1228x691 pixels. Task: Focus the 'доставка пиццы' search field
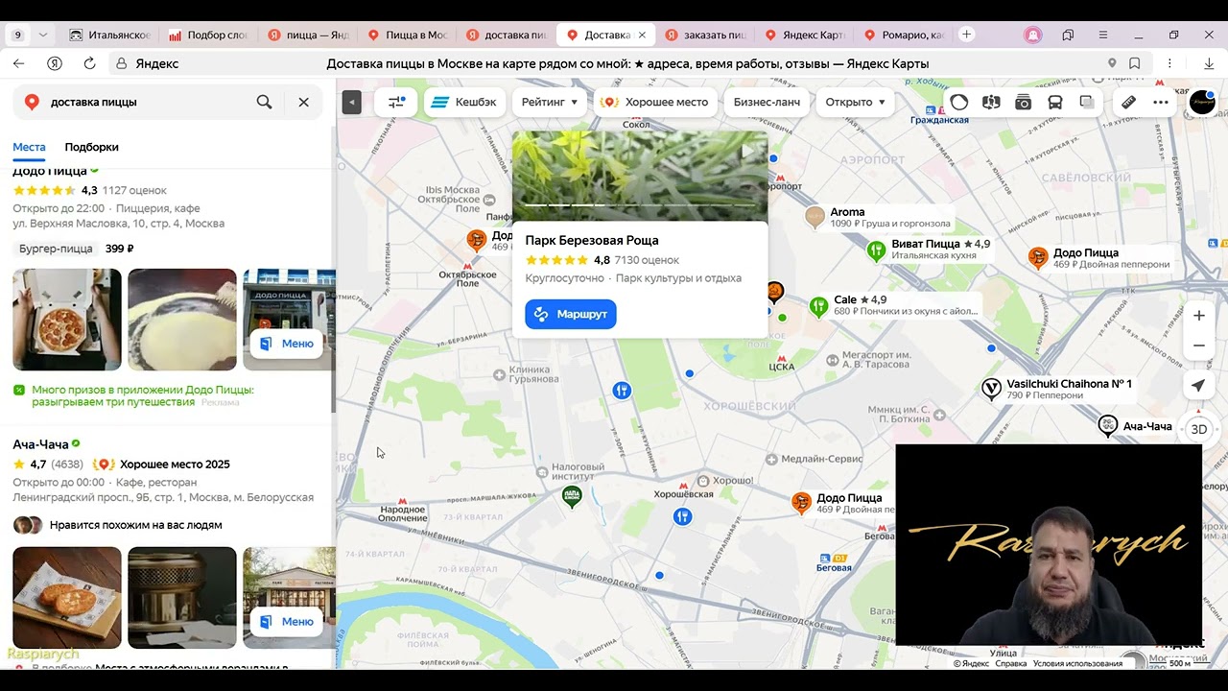pyautogui.click(x=144, y=102)
